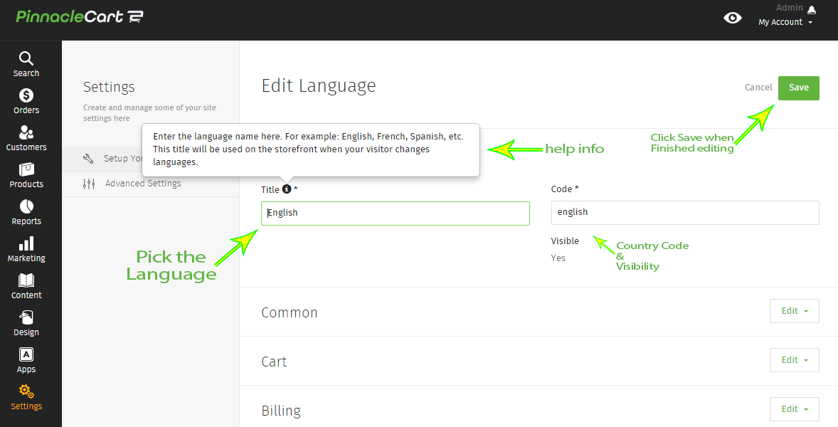Click the wrench icon beside Setup
The width and height of the screenshot is (838, 427).
tap(89, 159)
